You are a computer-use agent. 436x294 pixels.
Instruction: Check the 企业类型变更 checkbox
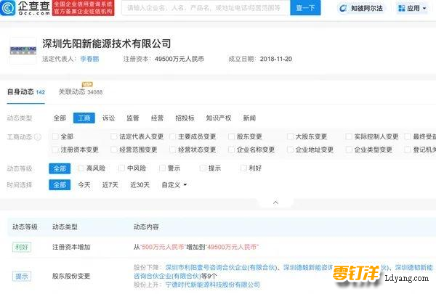(x=349, y=150)
